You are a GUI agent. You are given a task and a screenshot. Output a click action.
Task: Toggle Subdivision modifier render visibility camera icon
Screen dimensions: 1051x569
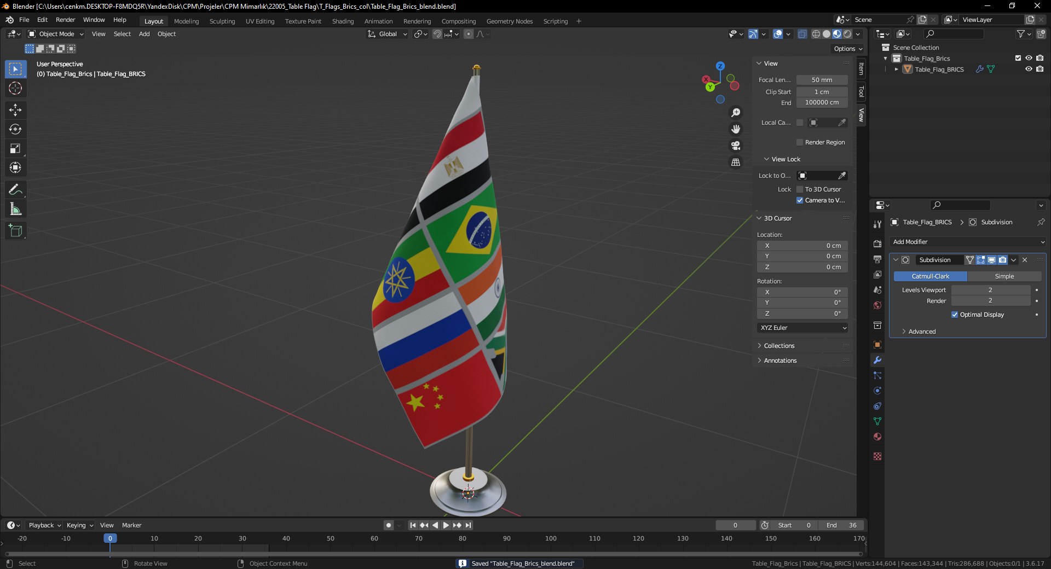[x=1002, y=260]
